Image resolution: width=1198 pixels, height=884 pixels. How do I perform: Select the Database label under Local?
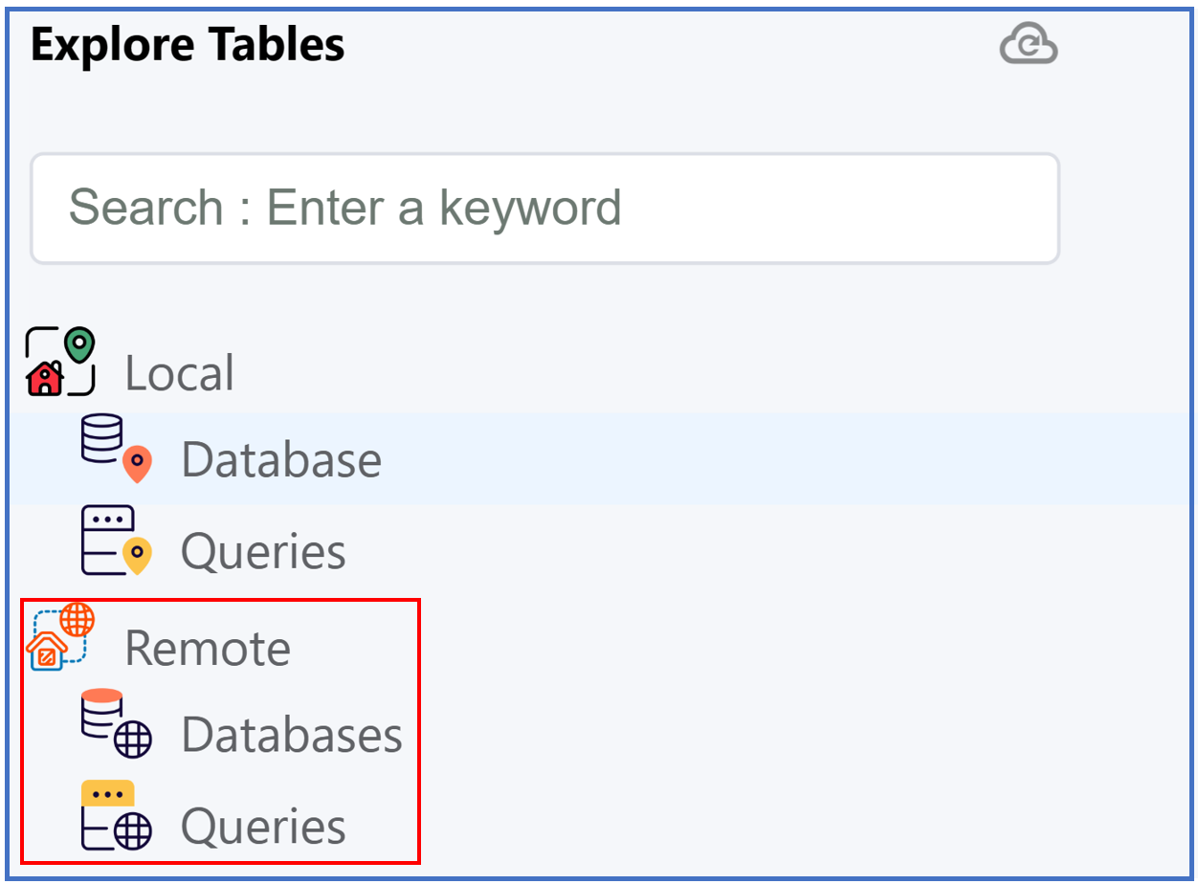click(x=281, y=460)
